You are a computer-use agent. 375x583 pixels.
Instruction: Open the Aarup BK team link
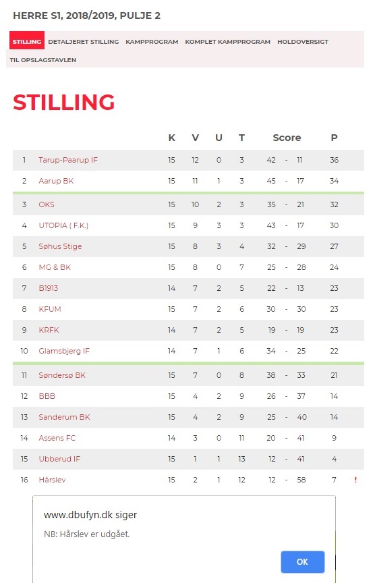pyautogui.click(x=56, y=181)
